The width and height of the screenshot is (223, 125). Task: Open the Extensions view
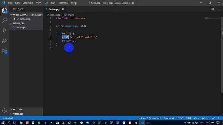[5, 51]
